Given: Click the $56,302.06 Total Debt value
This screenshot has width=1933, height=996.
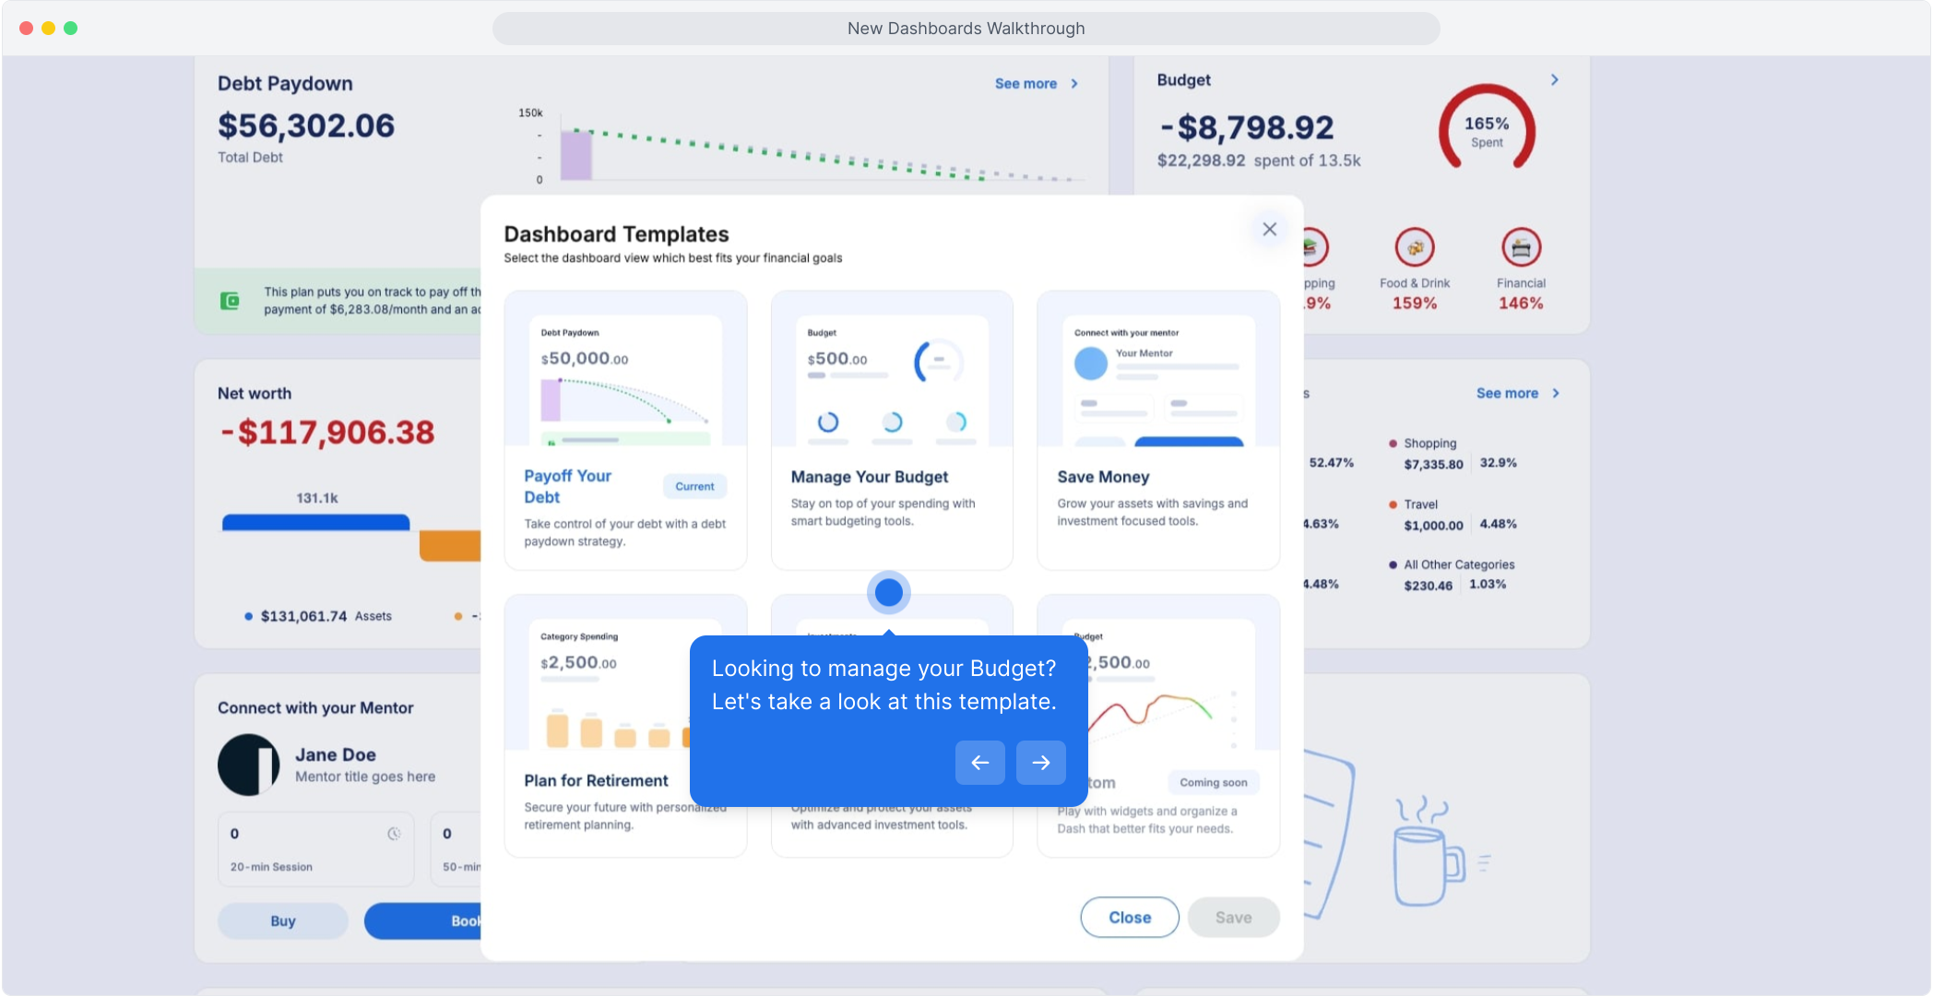Looking at the screenshot, I should (306, 125).
